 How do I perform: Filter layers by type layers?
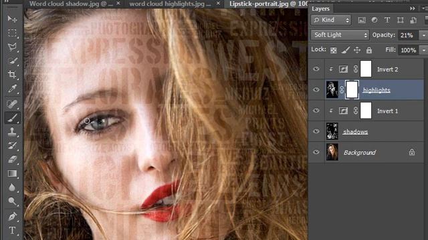(387, 20)
